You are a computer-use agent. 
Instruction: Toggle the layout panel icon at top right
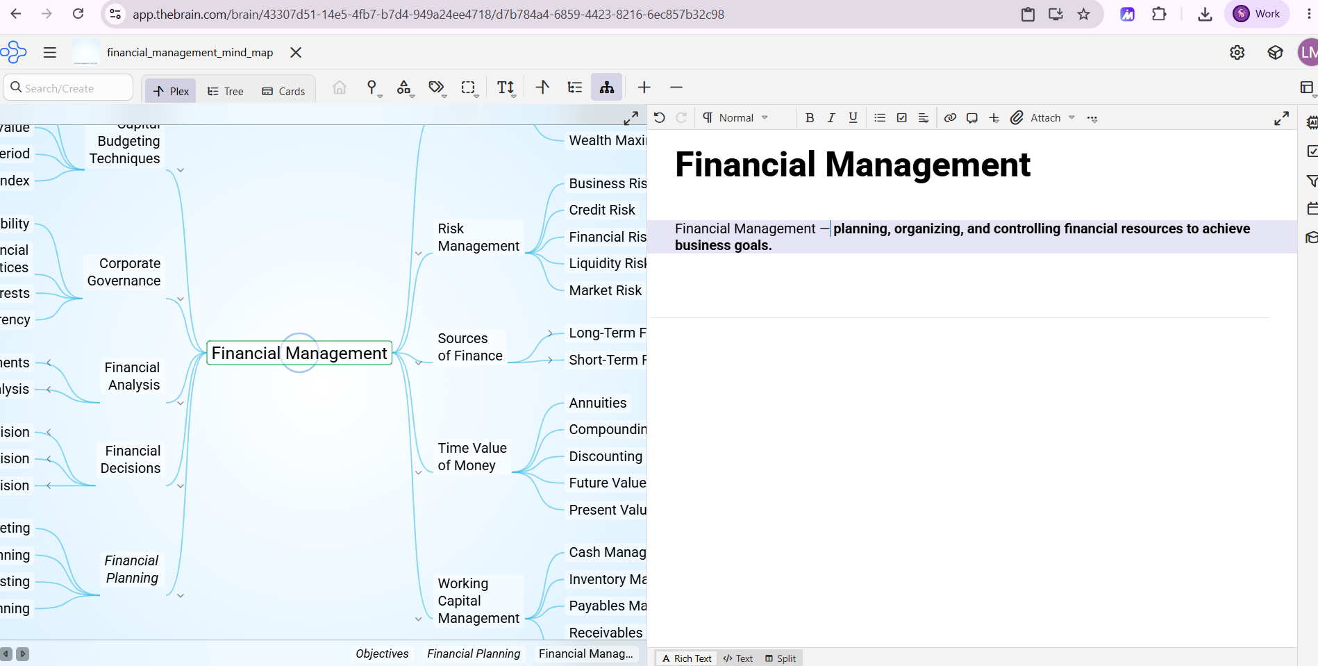pos(1308,88)
